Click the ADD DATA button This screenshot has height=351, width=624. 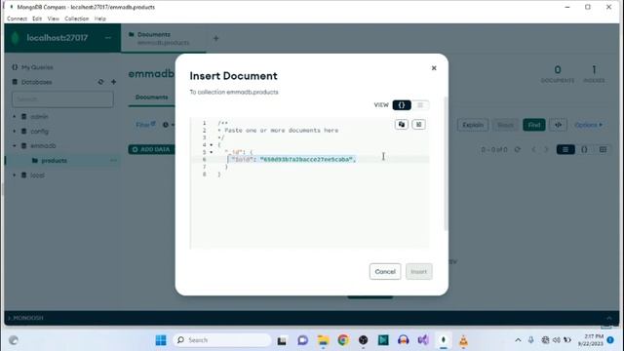(151, 149)
